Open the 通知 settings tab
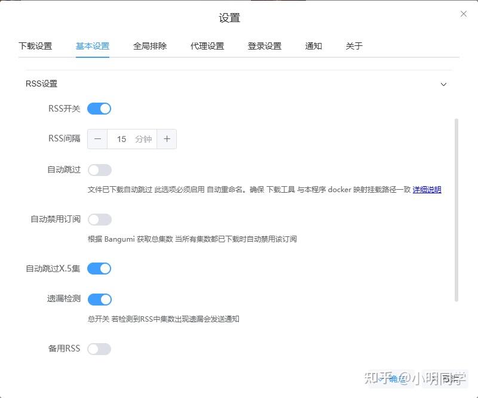The image size is (478, 398). 313,45
